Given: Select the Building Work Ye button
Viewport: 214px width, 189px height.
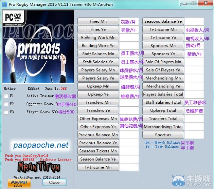Looking at the screenshot, I should [x=98, y=46].
